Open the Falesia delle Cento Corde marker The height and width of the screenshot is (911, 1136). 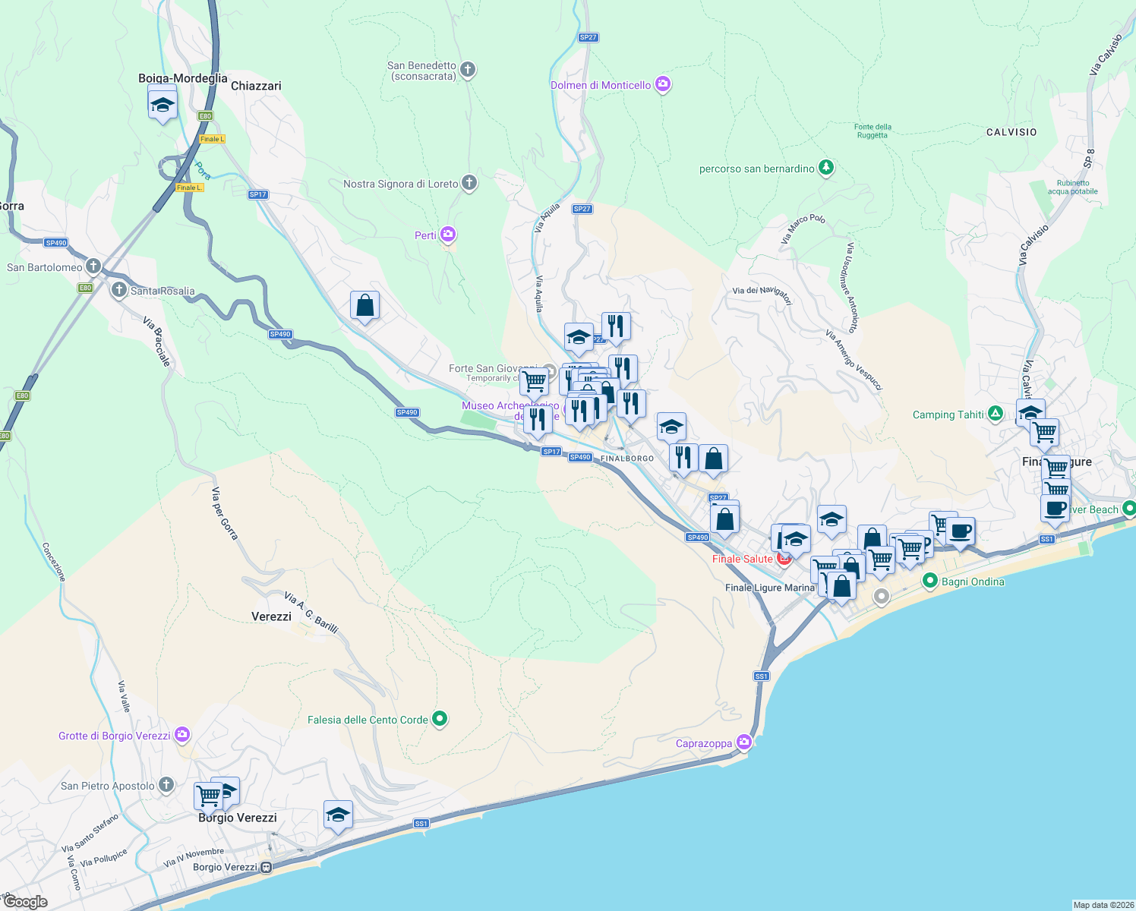(439, 719)
